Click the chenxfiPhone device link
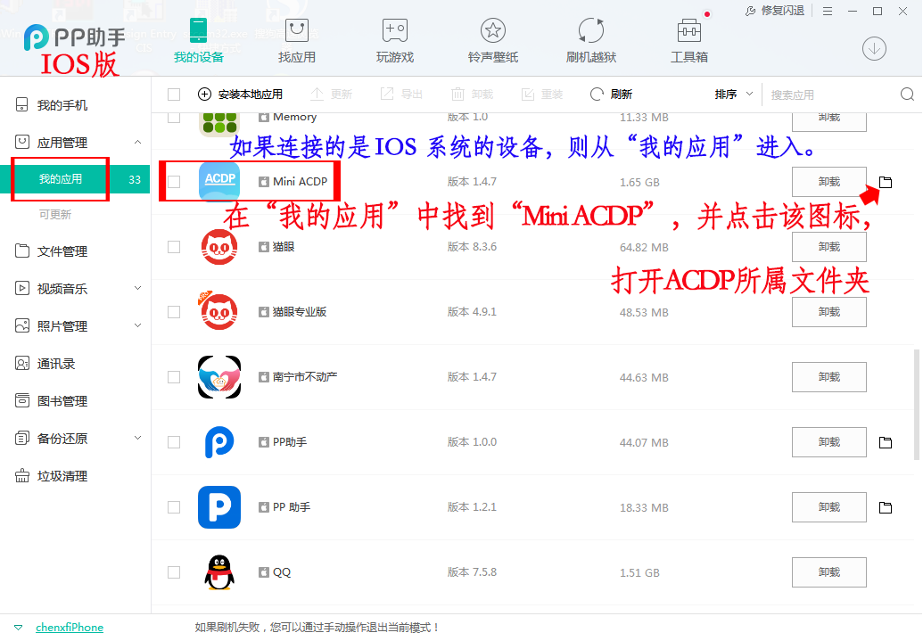The width and height of the screenshot is (923, 641). (x=70, y=628)
